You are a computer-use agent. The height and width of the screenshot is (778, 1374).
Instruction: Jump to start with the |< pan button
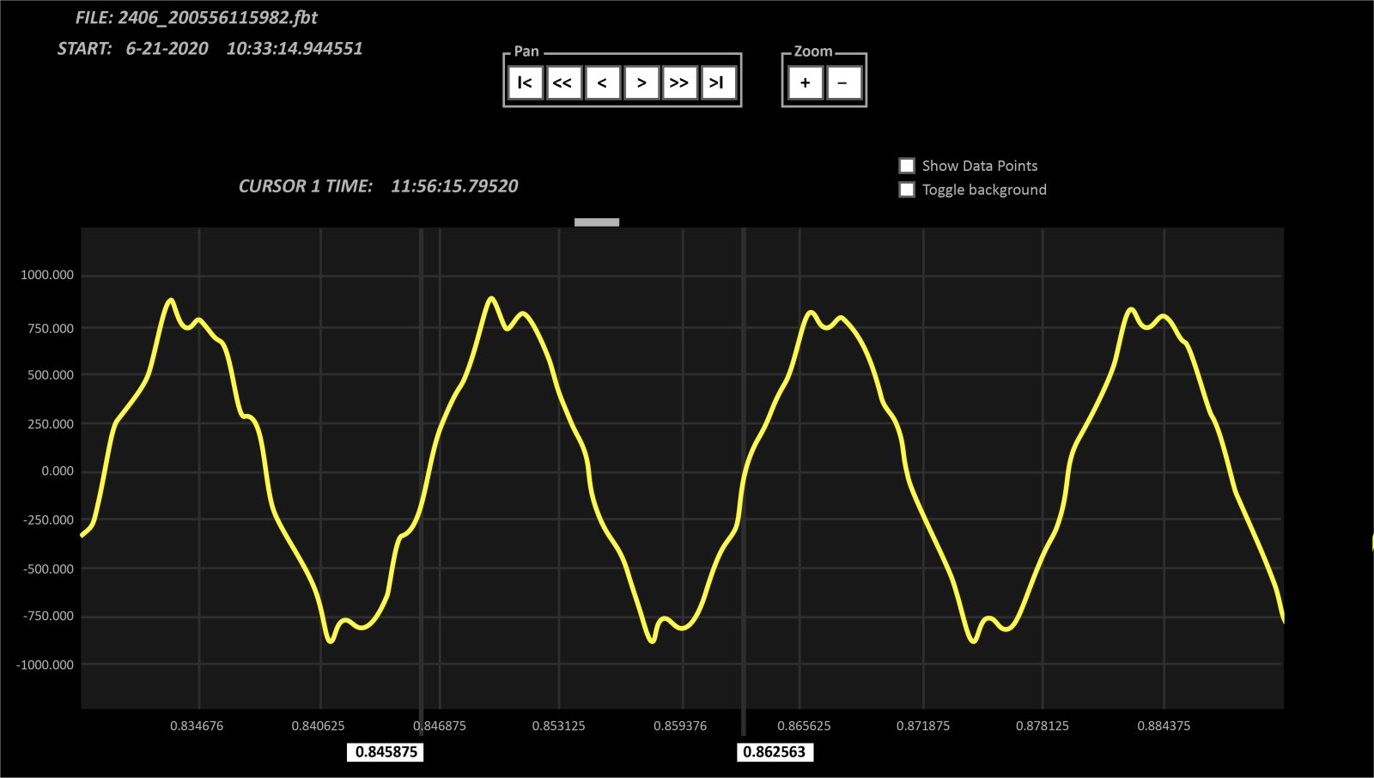[526, 83]
